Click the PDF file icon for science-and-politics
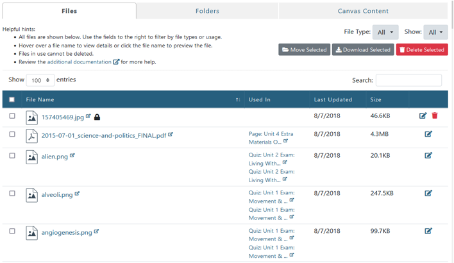The height and width of the screenshot is (263, 454). pyautogui.click(x=31, y=136)
